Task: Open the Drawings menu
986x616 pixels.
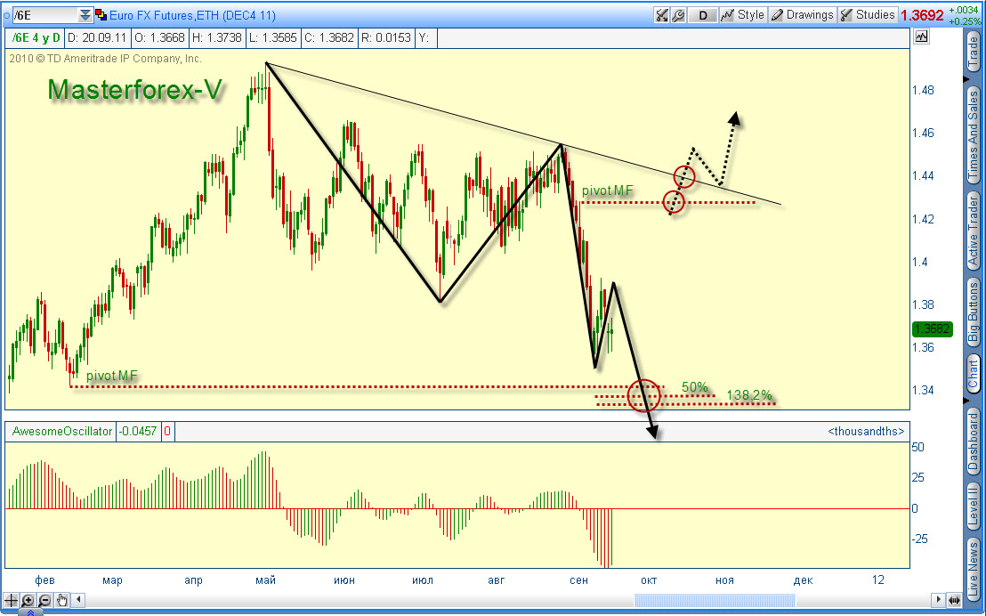Action: 802,15
